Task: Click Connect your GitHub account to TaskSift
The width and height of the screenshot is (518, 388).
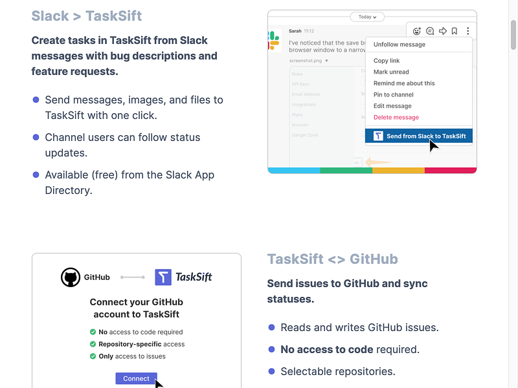Action: 136,308
